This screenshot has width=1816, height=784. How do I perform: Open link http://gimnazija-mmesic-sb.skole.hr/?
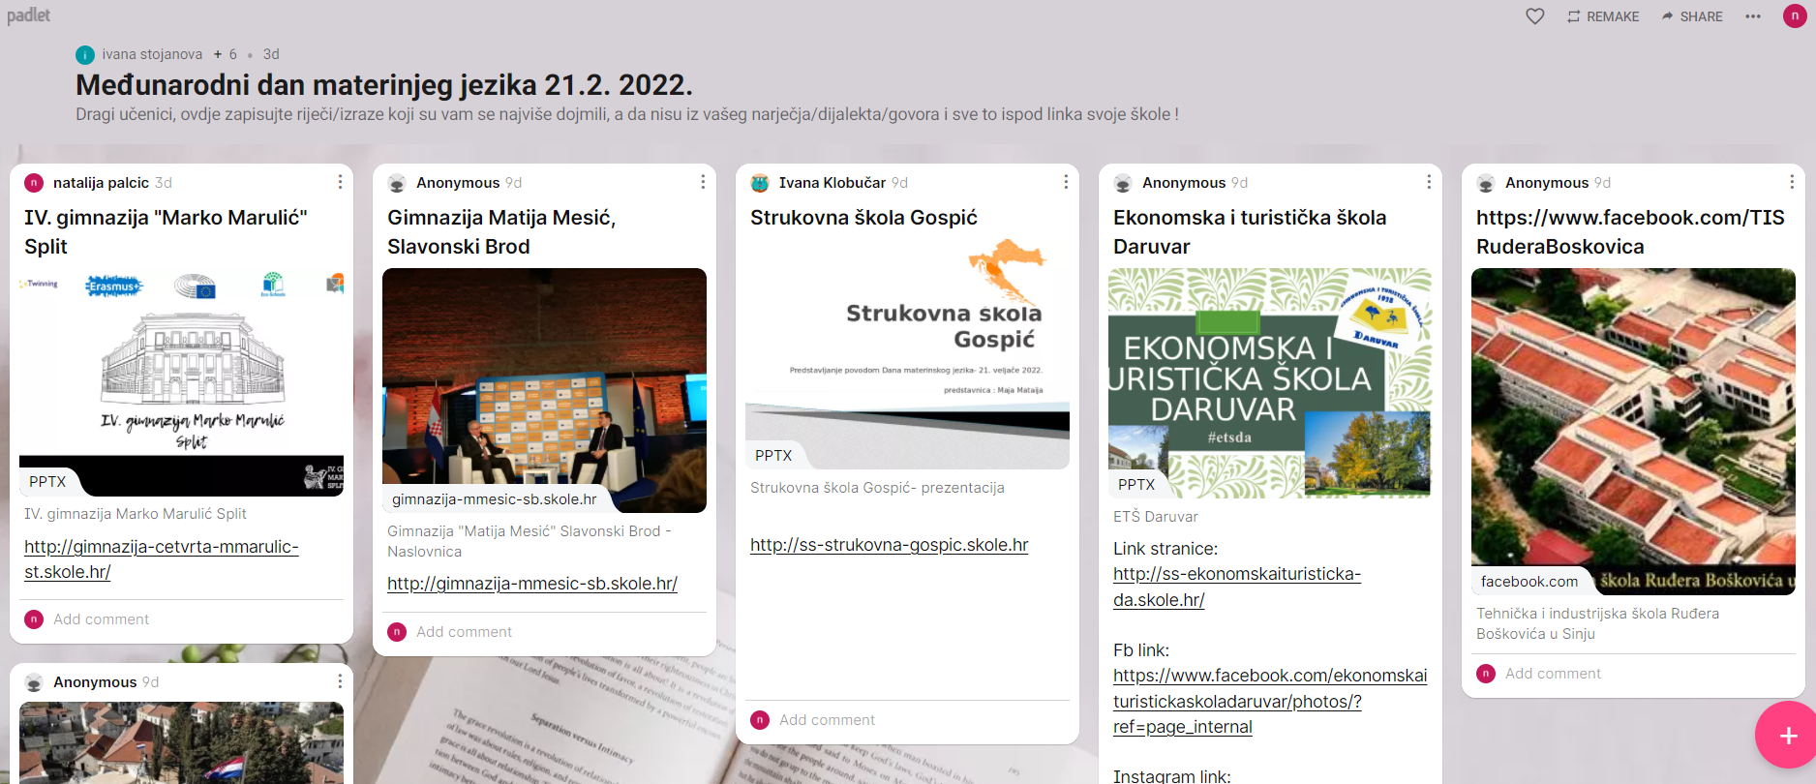(532, 584)
